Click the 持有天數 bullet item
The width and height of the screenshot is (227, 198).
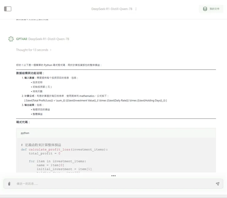point(37,91)
